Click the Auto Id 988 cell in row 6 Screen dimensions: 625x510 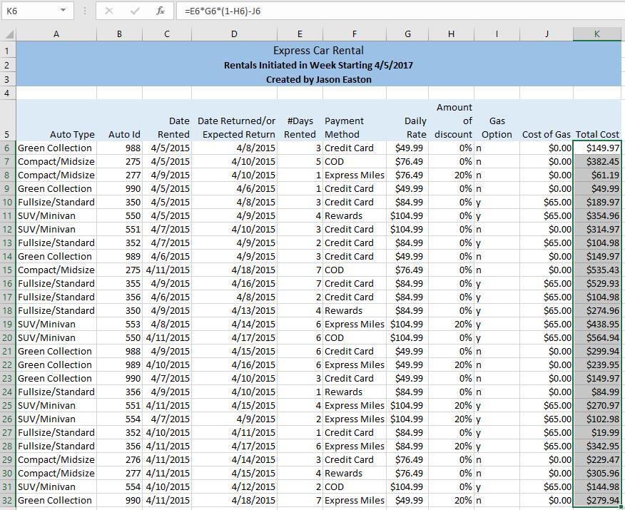pos(119,148)
